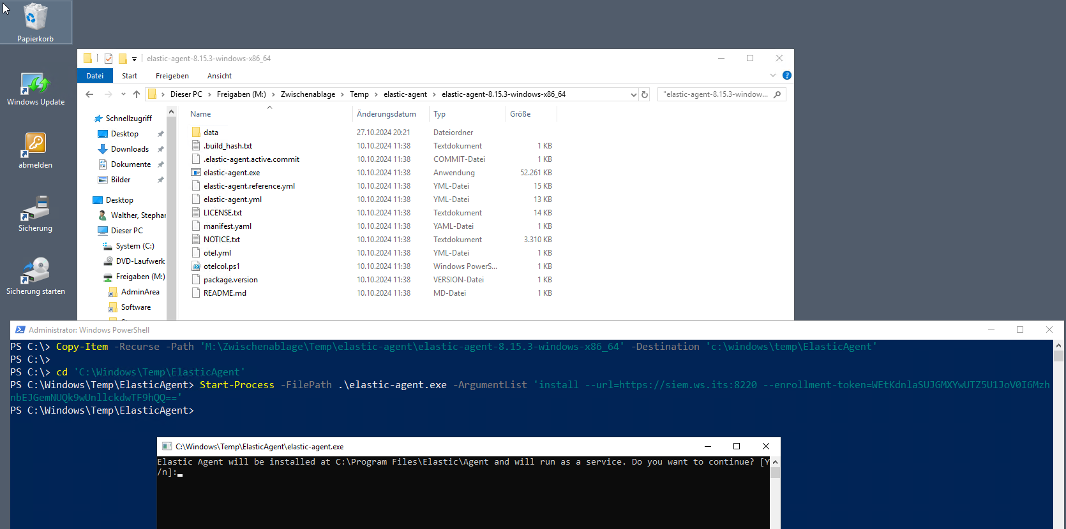Click the PowerShell window title icon

click(x=20, y=330)
